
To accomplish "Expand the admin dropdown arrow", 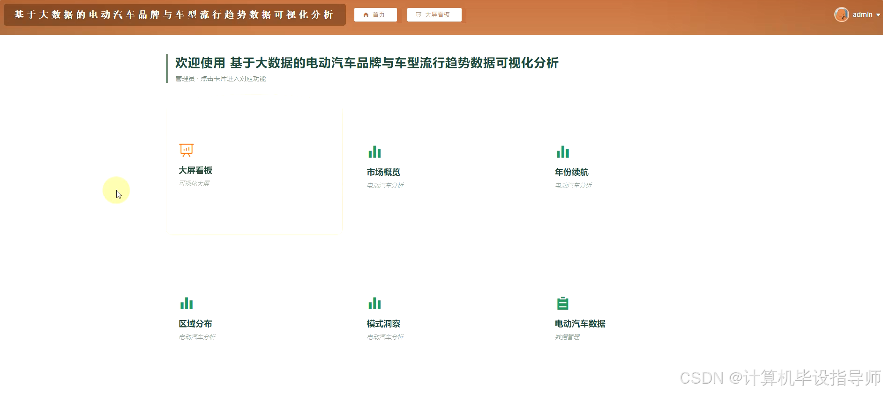I will (x=878, y=15).
